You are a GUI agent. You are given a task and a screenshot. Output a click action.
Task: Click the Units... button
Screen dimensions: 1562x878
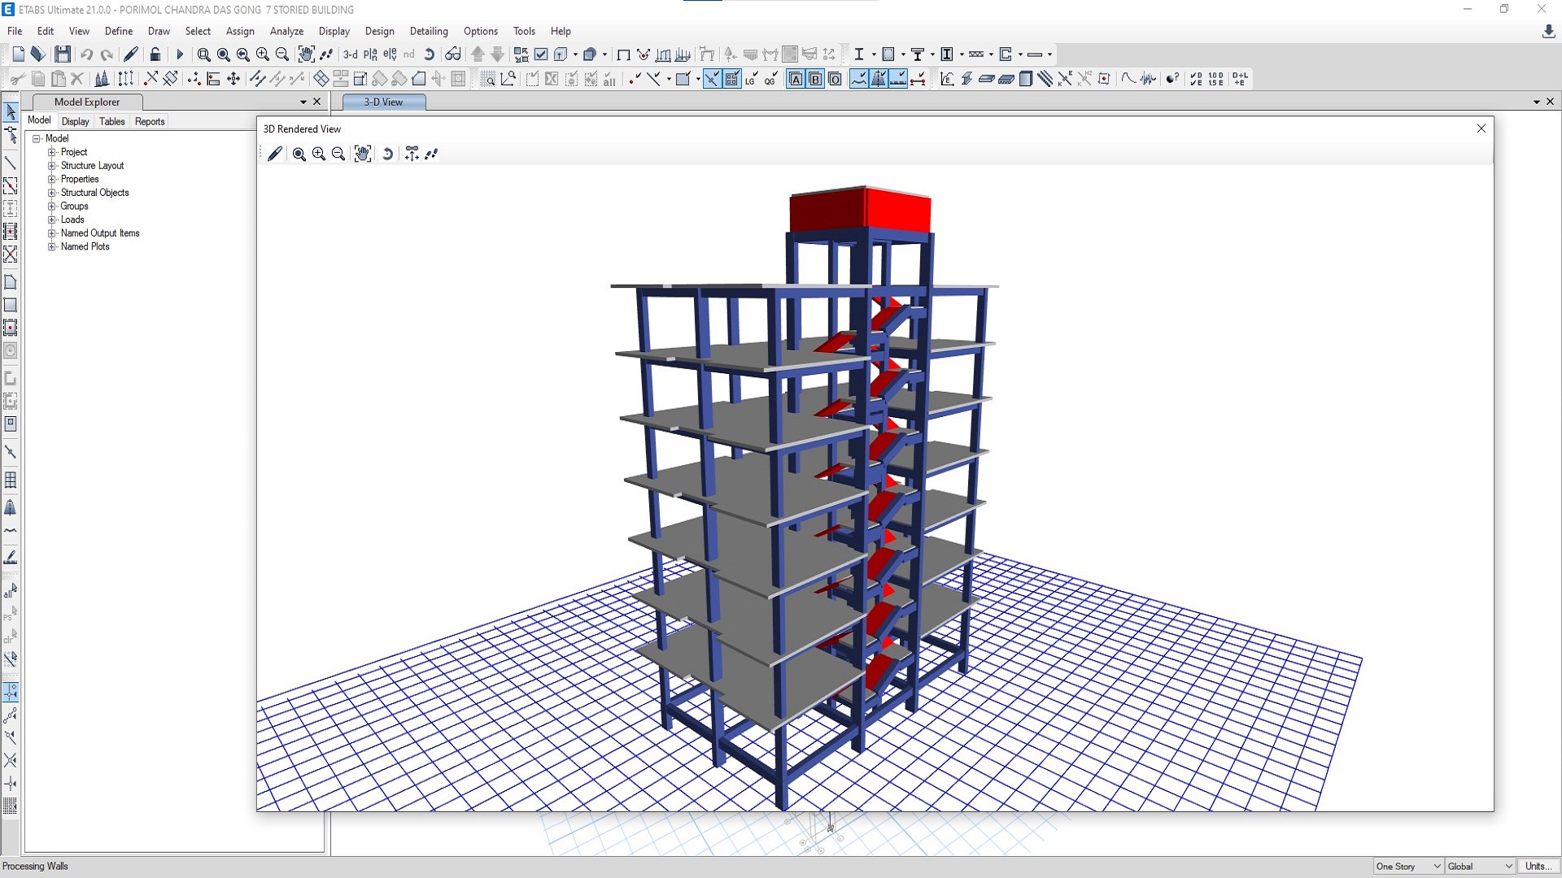[1538, 867]
